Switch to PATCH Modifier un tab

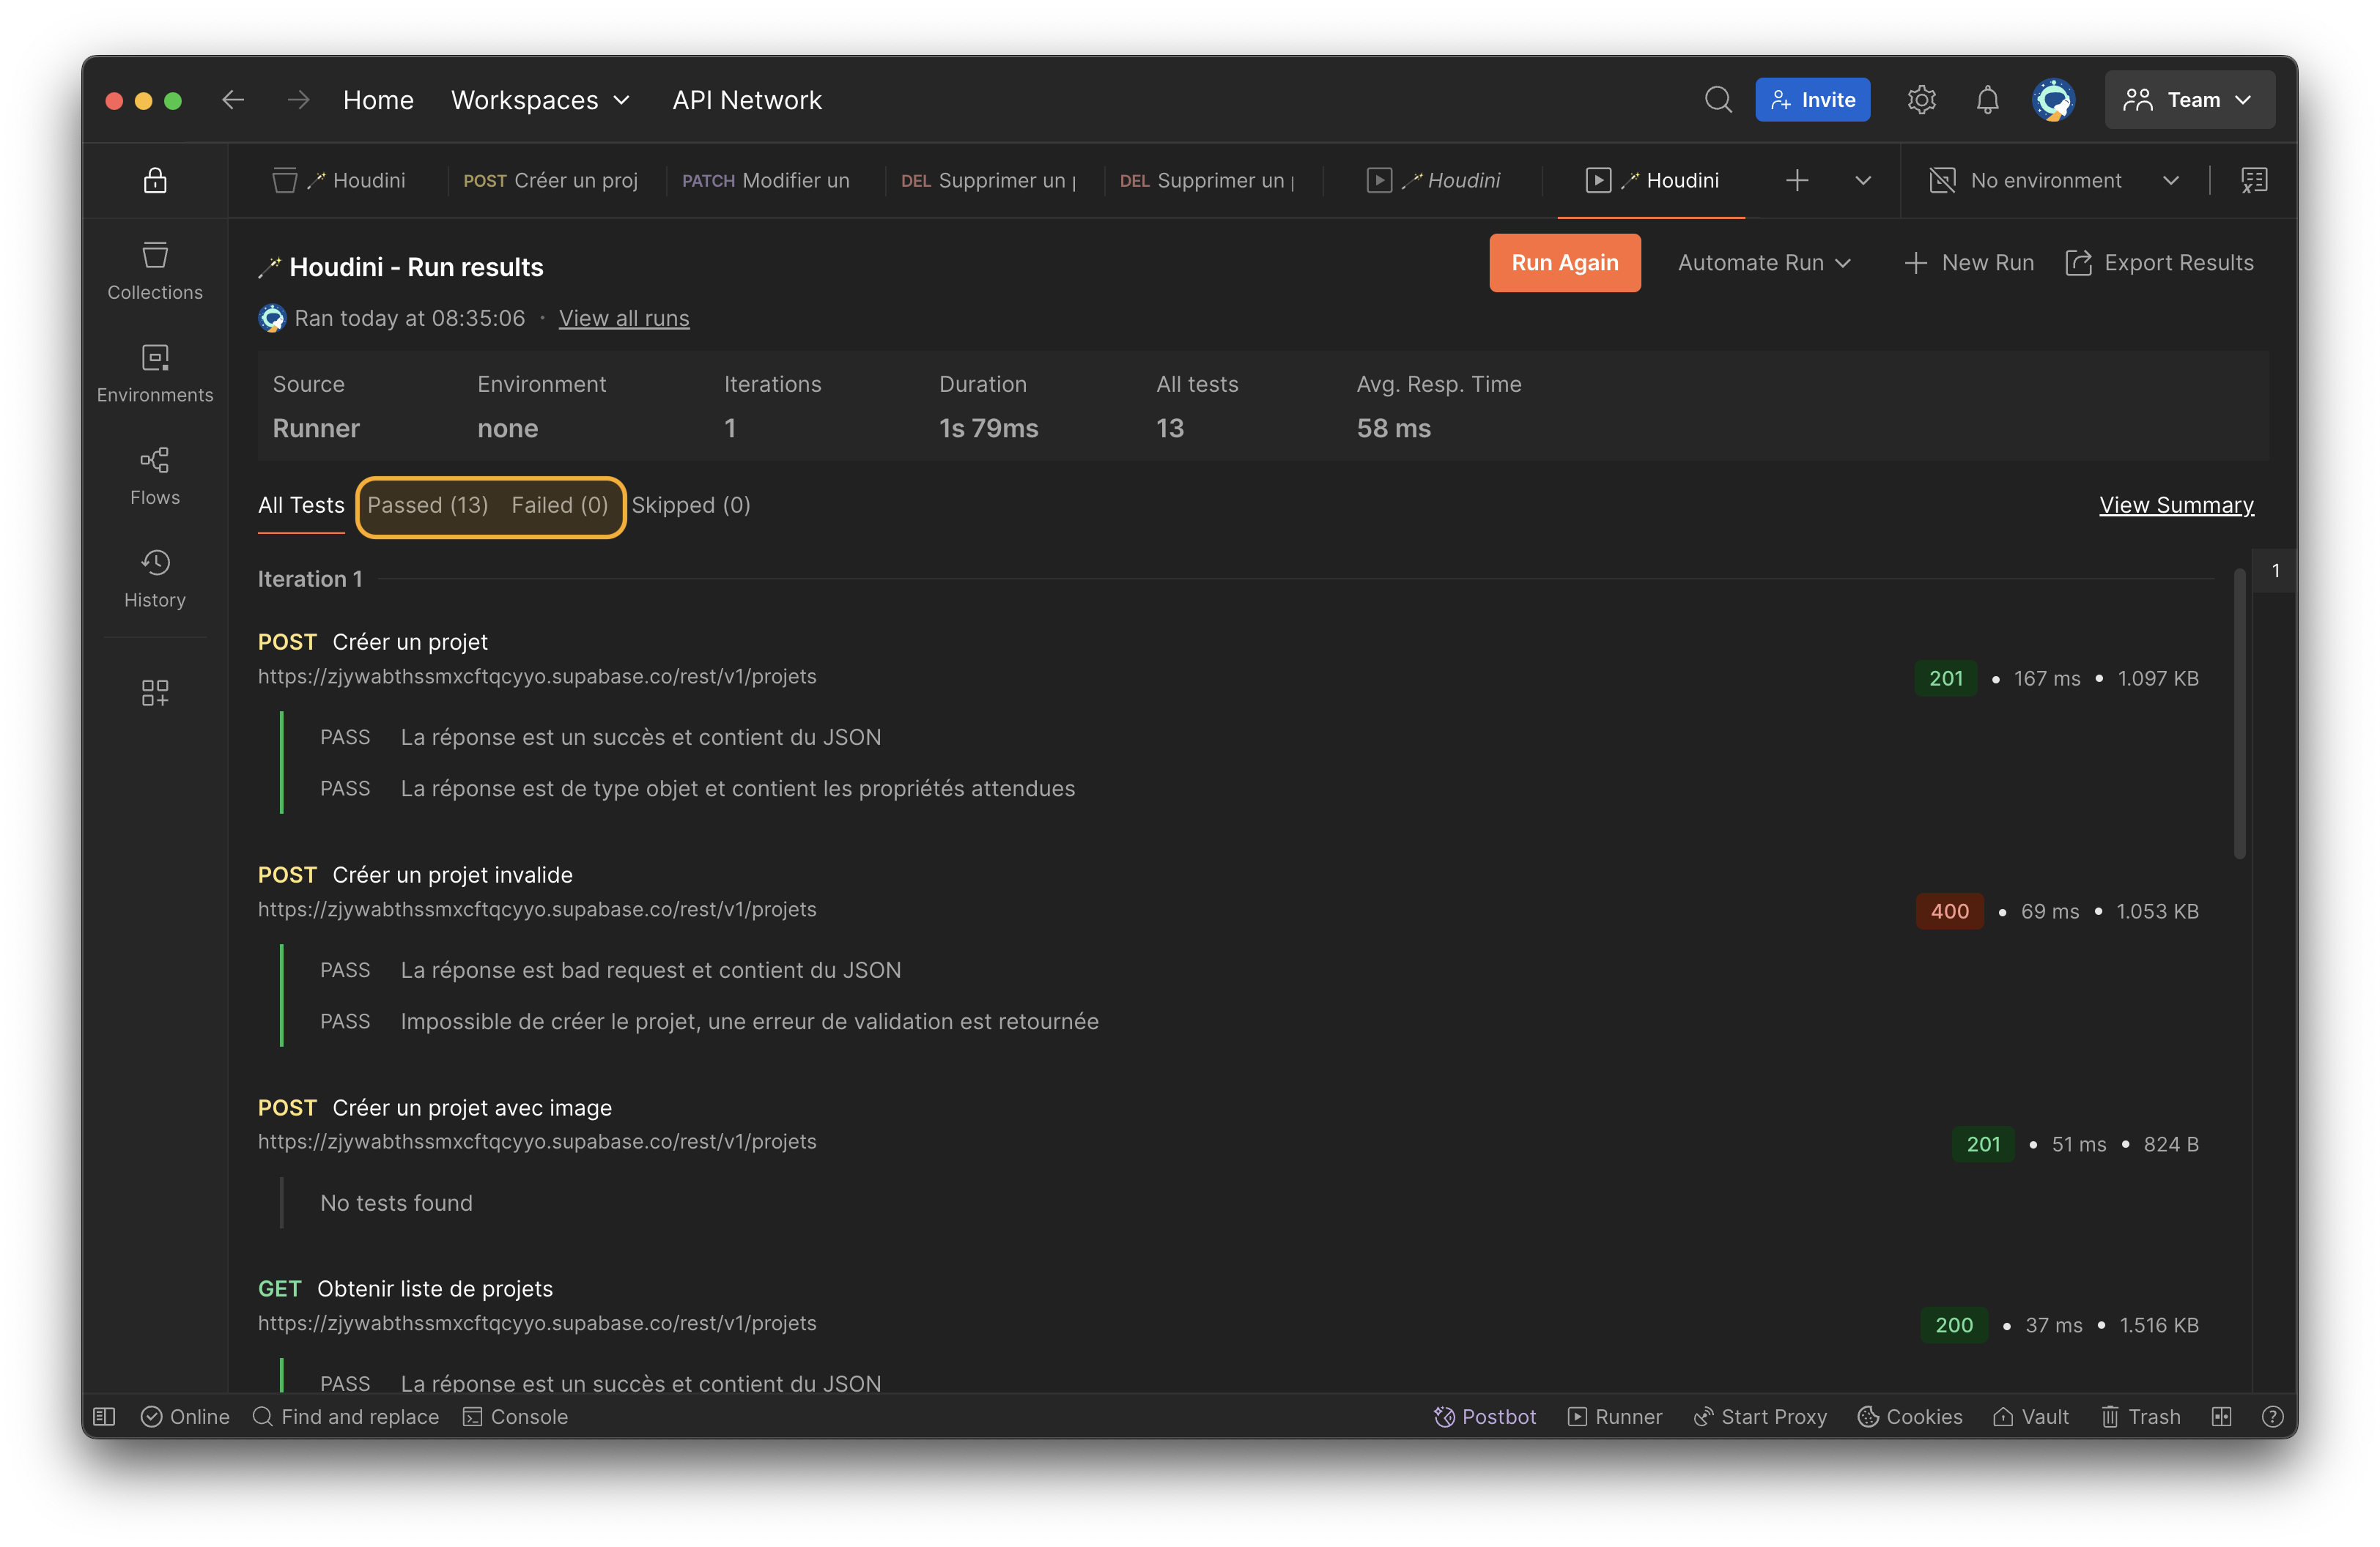(766, 181)
